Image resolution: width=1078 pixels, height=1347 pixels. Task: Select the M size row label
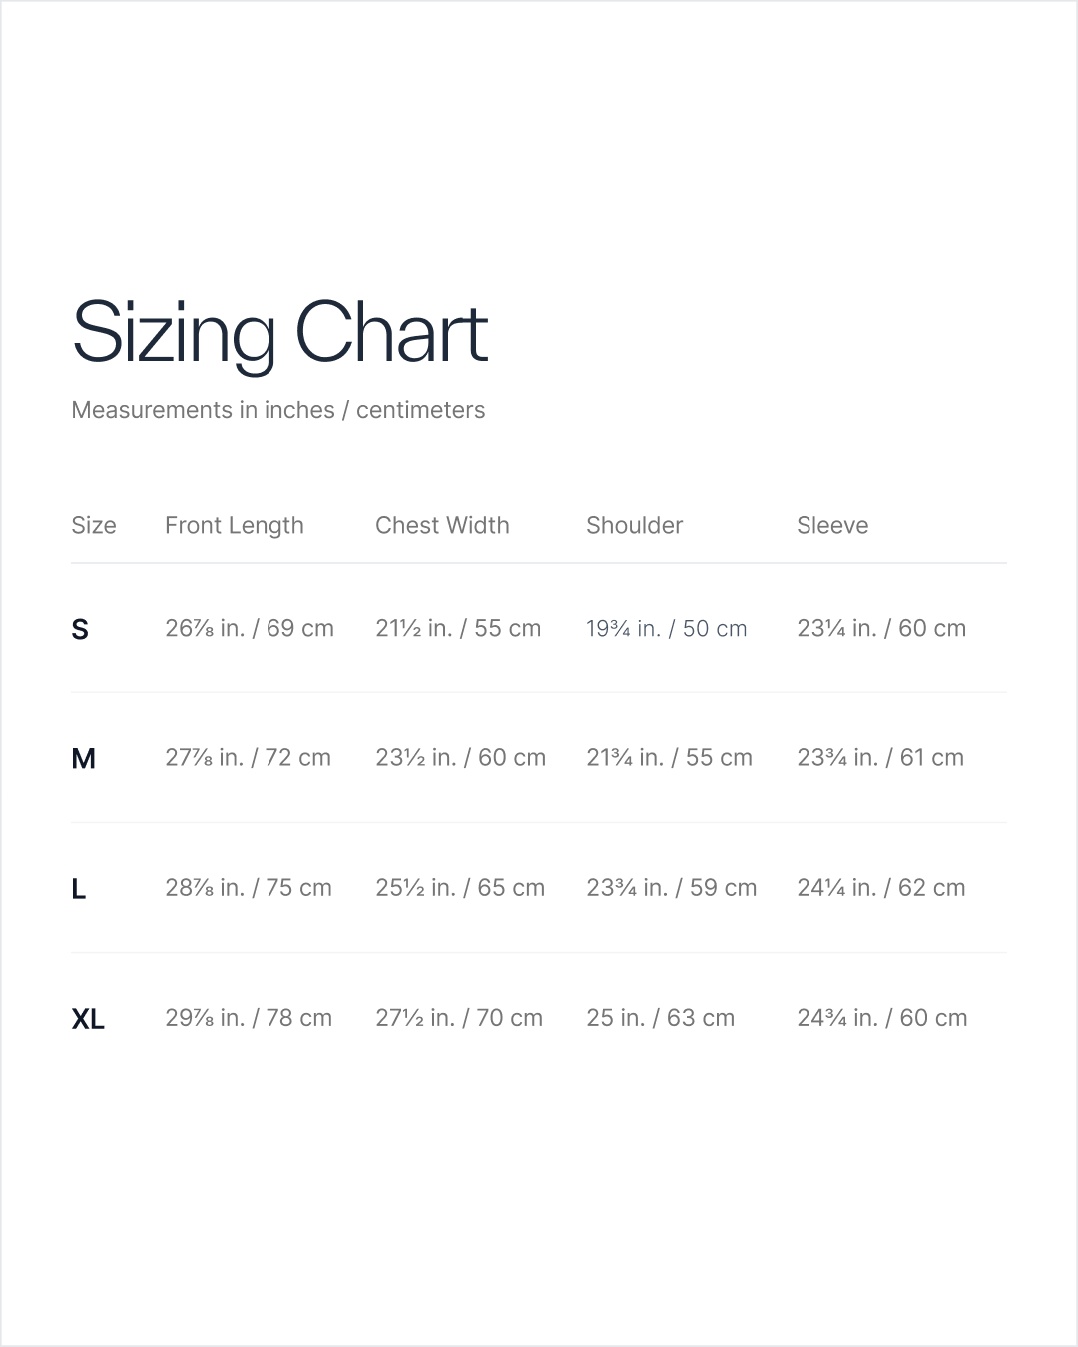(x=83, y=758)
